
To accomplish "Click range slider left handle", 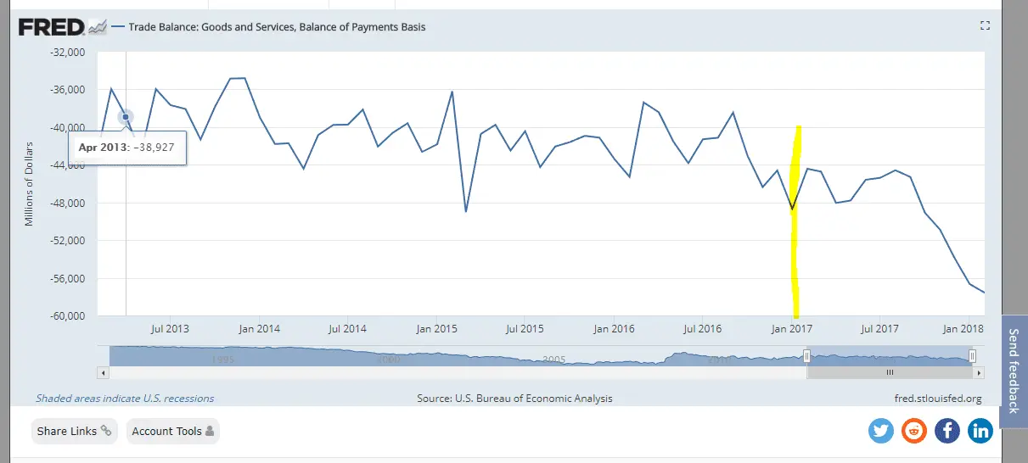I will click(x=807, y=355).
